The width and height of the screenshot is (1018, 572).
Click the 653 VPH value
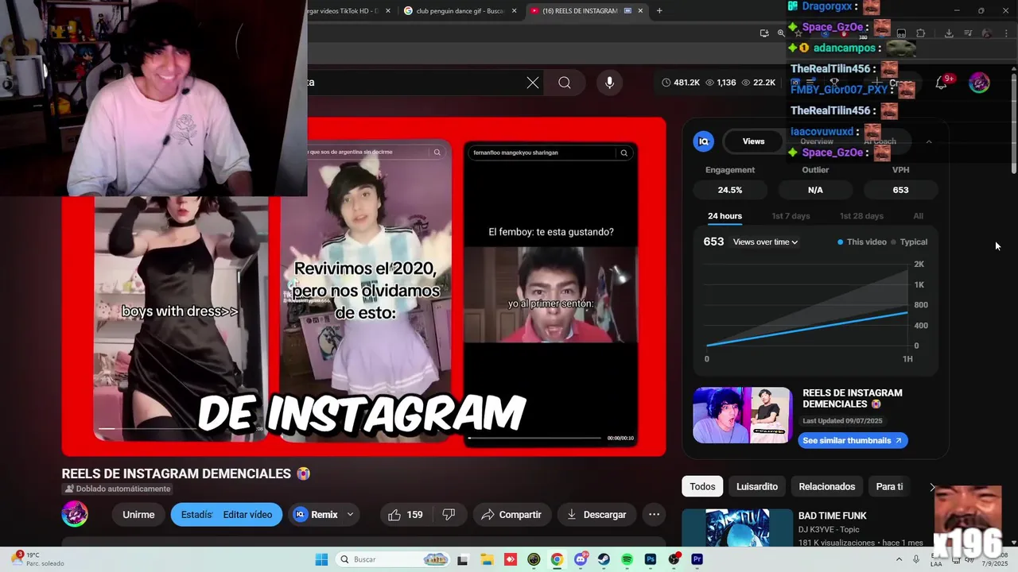point(900,190)
